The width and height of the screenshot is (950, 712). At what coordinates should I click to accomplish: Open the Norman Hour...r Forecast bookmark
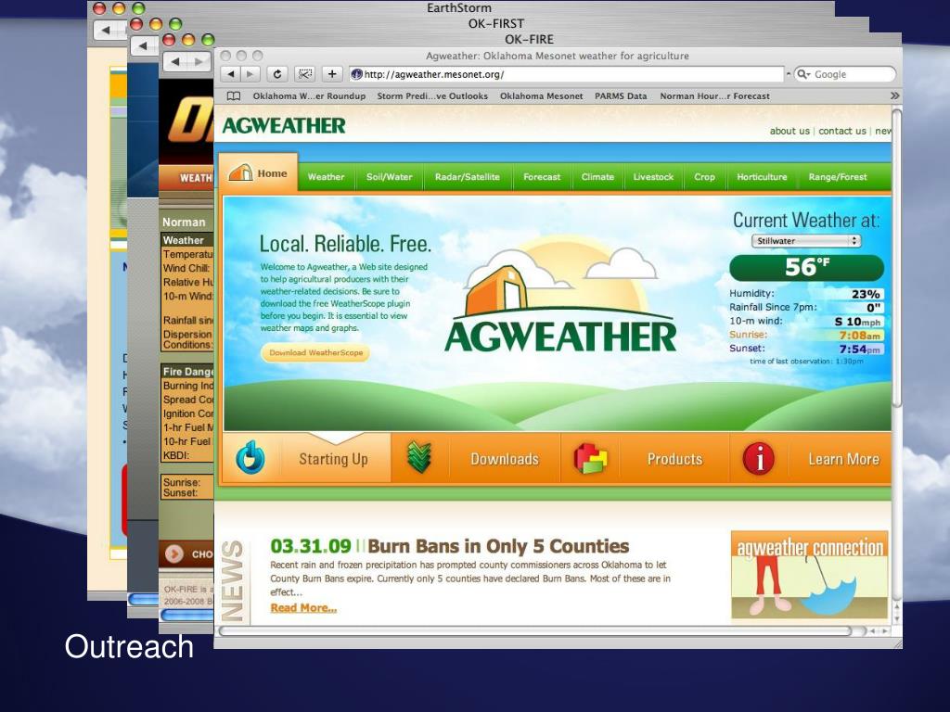(x=714, y=95)
